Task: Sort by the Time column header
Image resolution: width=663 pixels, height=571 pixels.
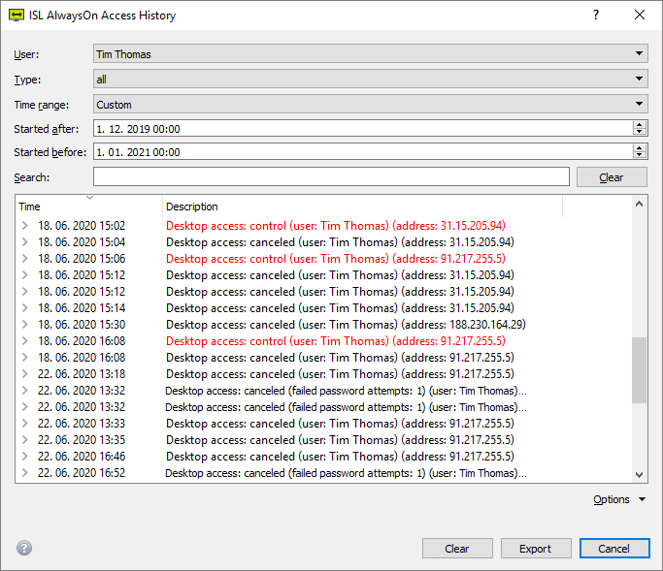Action: pyautogui.click(x=89, y=206)
